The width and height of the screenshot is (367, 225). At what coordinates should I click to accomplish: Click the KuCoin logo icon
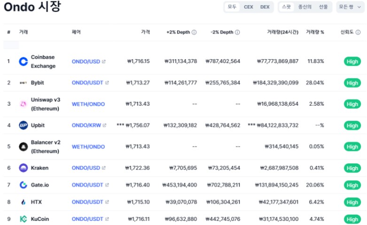point(23,219)
